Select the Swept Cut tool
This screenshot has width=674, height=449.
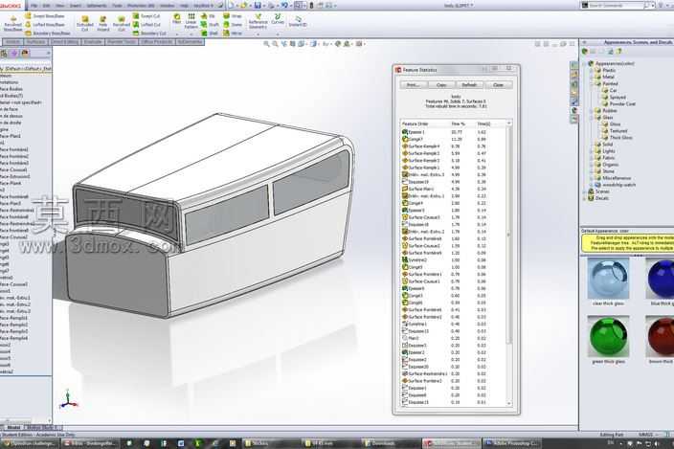coord(146,16)
